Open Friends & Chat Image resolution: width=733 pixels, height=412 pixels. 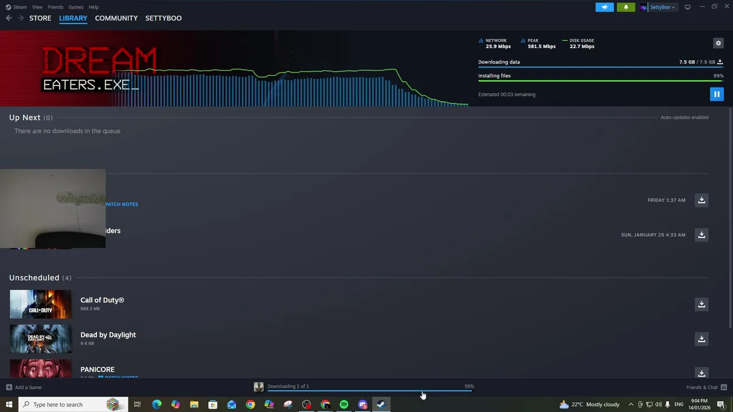pos(707,387)
